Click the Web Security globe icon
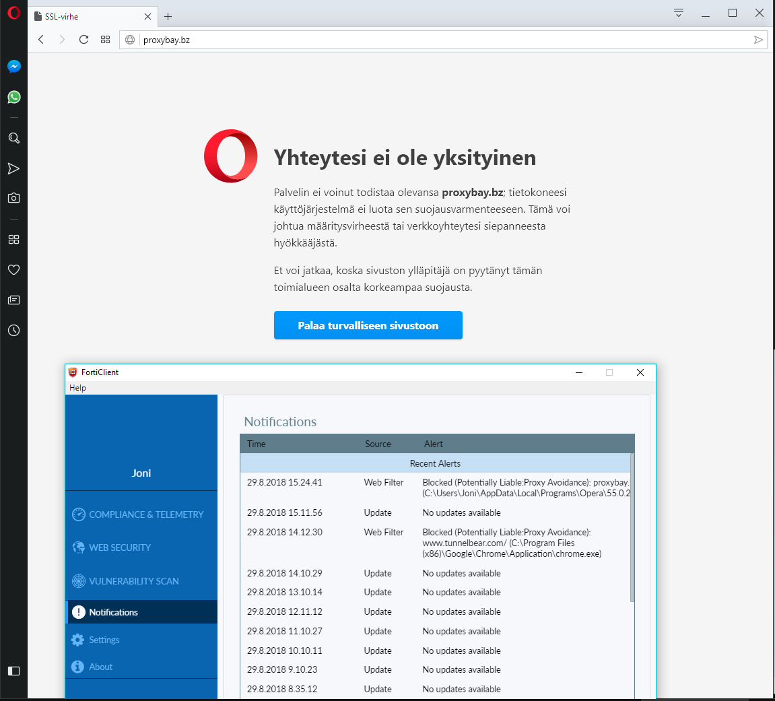The width and height of the screenshot is (775, 701). [x=79, y=547]
